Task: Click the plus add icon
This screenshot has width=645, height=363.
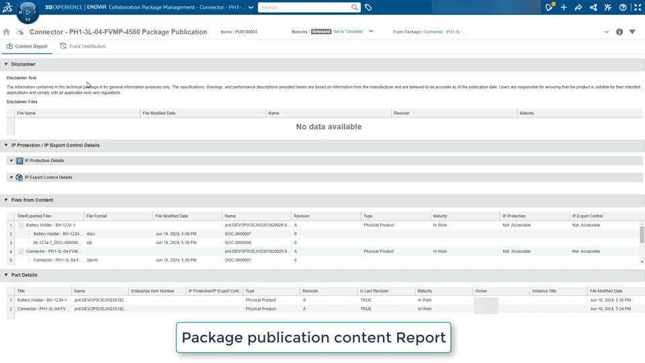Action: tap(564, 7)
